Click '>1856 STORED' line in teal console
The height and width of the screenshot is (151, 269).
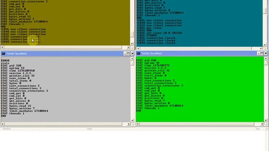click(x=147, y=35)
